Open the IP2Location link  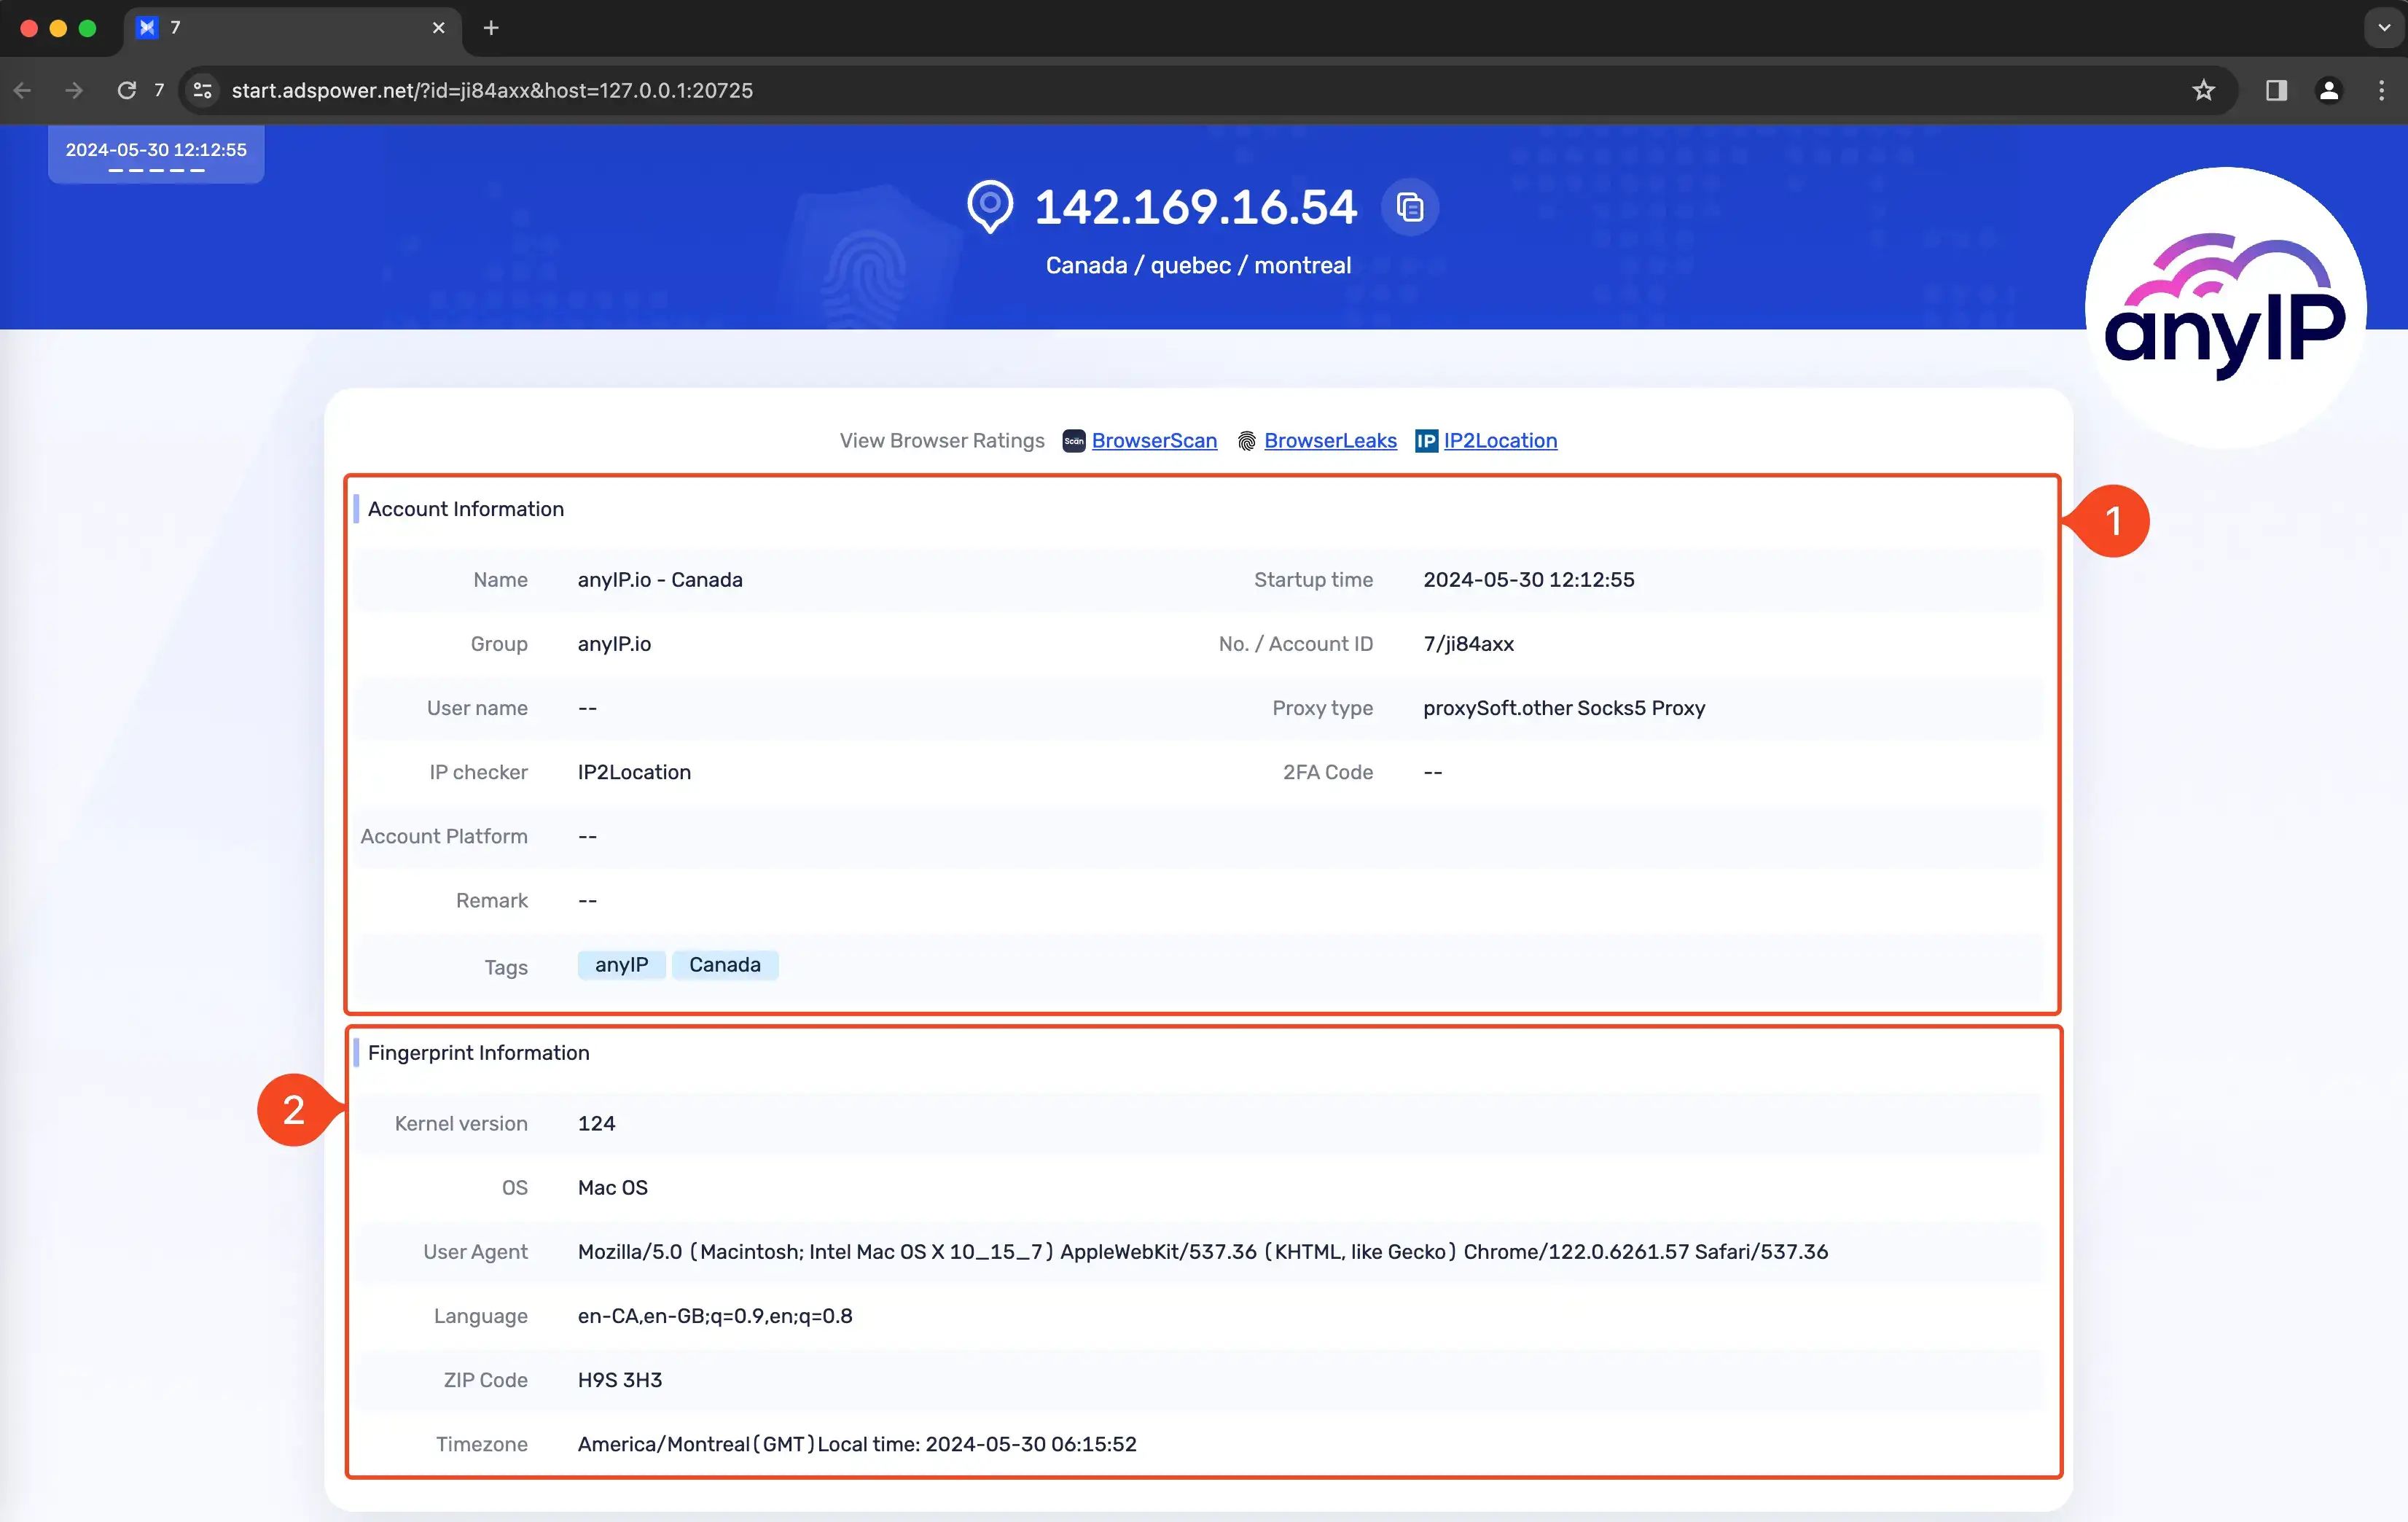pos(1500,441)
